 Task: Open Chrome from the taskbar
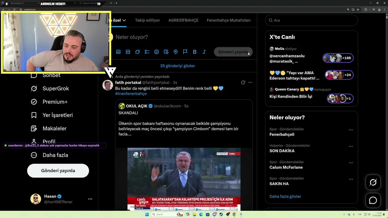coord(234,214)
